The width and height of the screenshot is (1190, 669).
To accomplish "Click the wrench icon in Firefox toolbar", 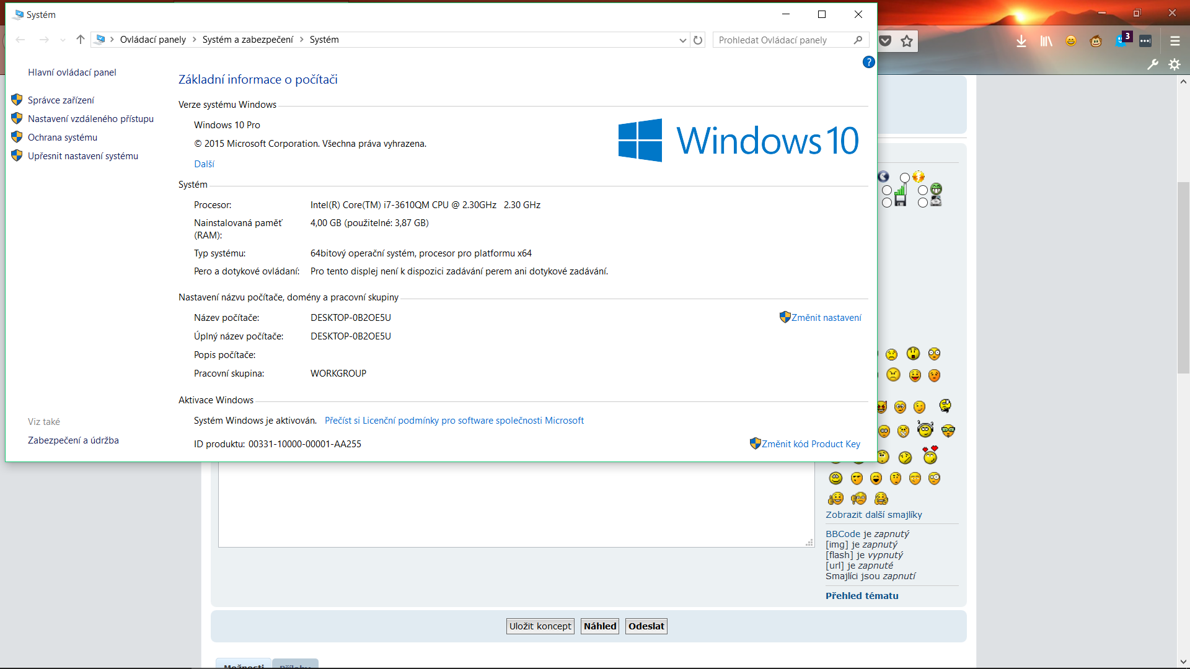I will tap(1153, 64).
